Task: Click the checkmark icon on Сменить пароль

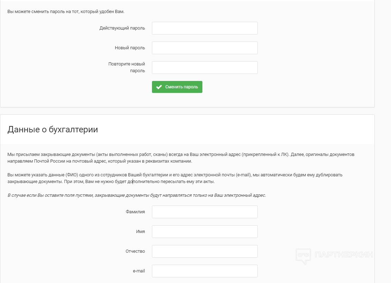Action: pos(159,87)
